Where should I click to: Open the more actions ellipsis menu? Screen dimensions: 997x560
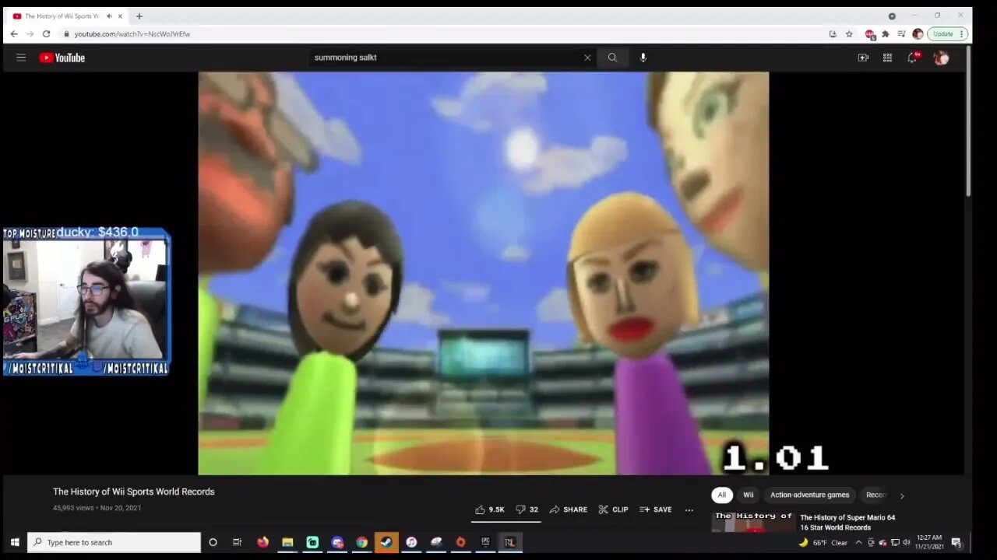tap(689, 509)
